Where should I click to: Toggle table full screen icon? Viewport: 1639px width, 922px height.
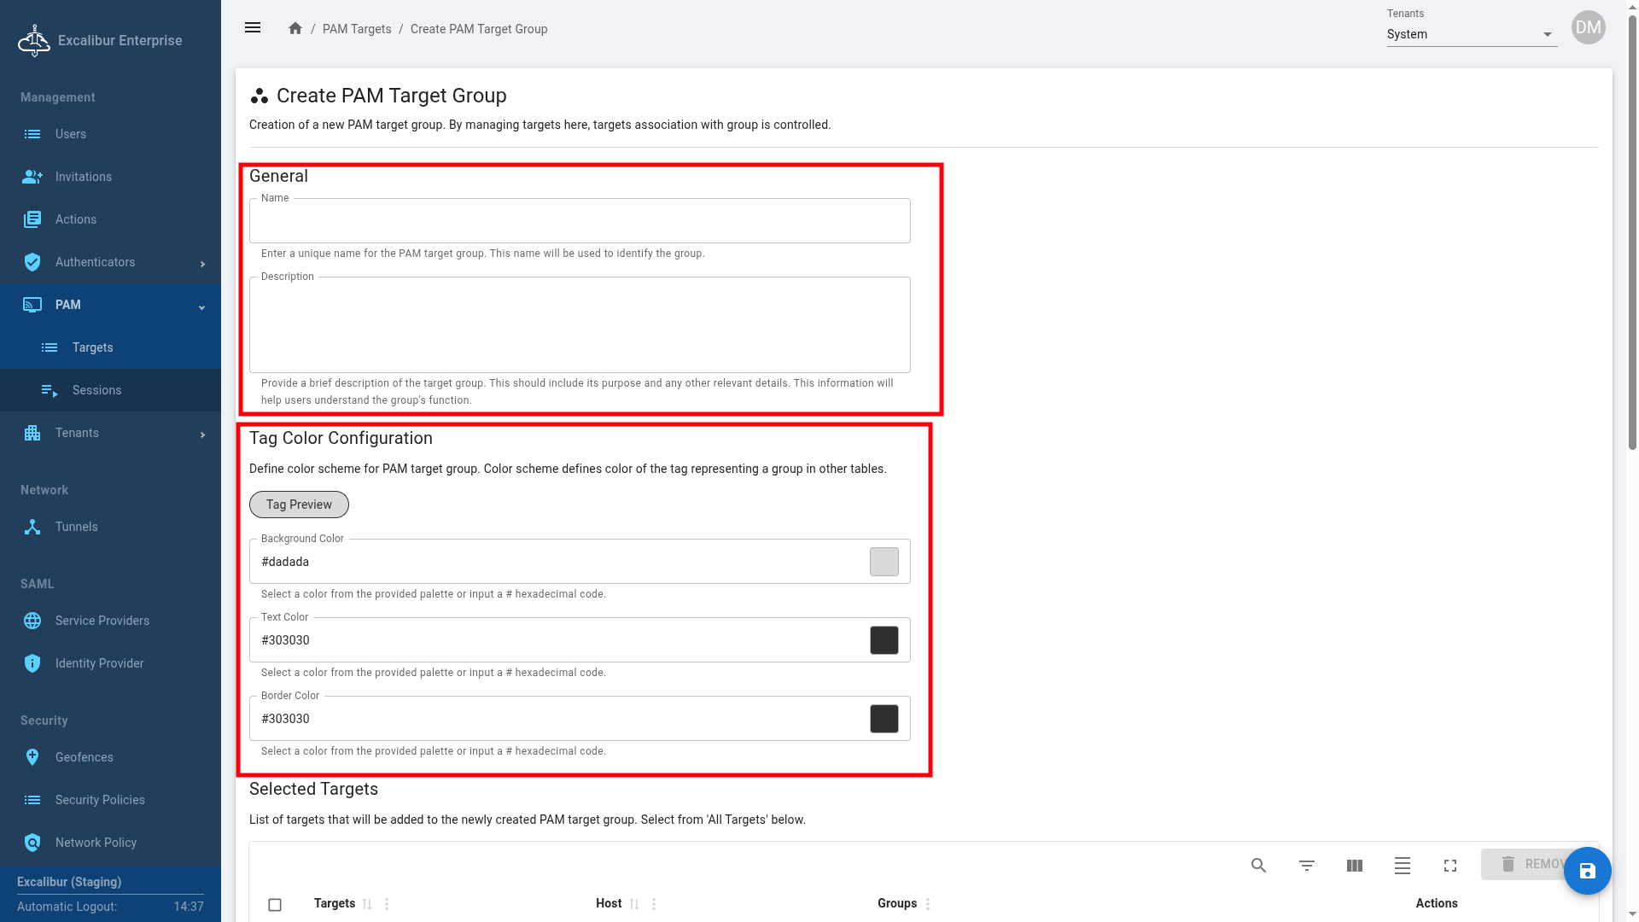click(x=1449, y=866)
